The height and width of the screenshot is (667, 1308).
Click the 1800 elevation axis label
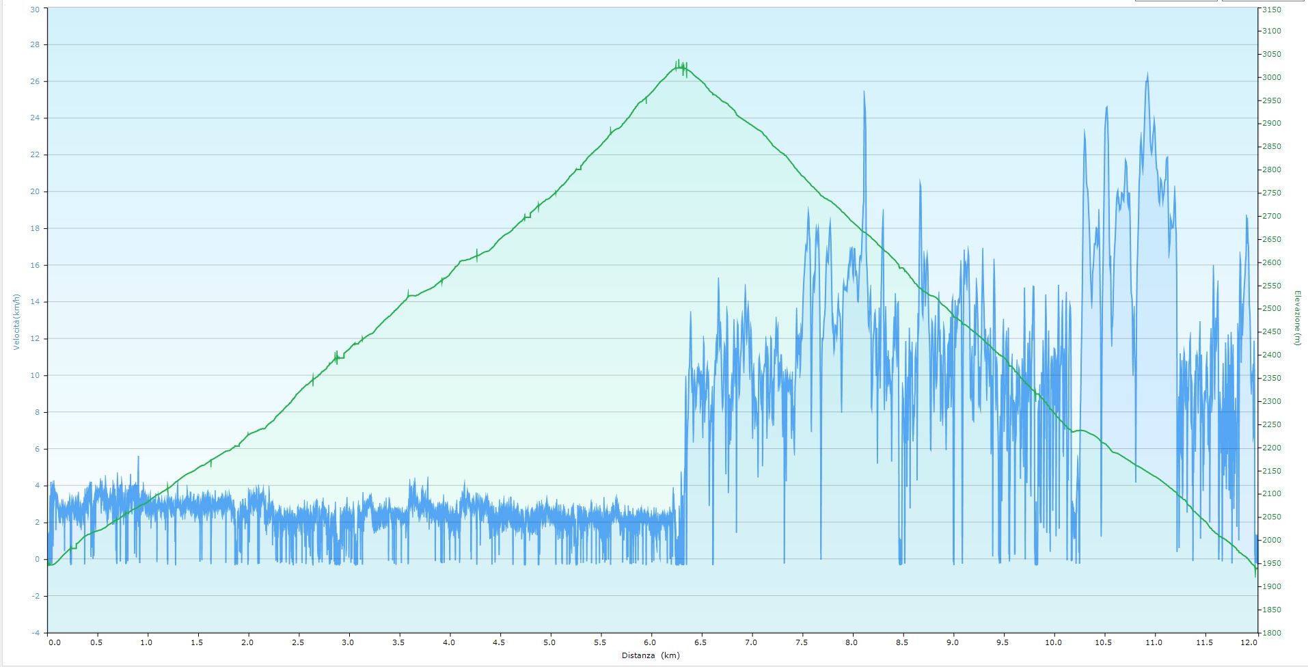1271,633
